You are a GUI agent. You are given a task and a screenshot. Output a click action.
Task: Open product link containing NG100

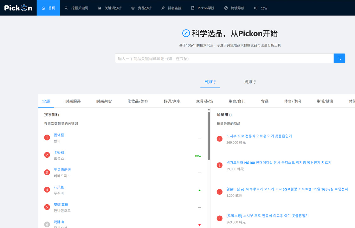[x=279, y=163]
